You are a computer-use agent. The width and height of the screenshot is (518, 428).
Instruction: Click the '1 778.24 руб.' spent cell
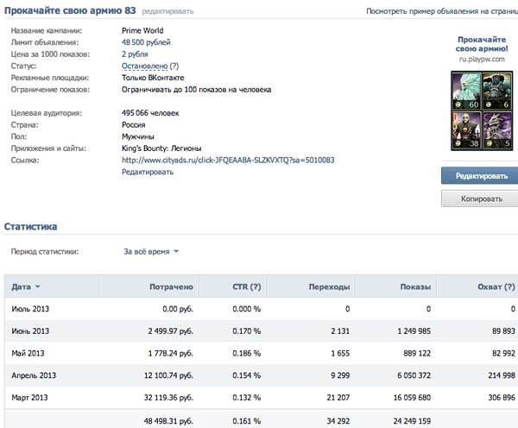point(170,354)
